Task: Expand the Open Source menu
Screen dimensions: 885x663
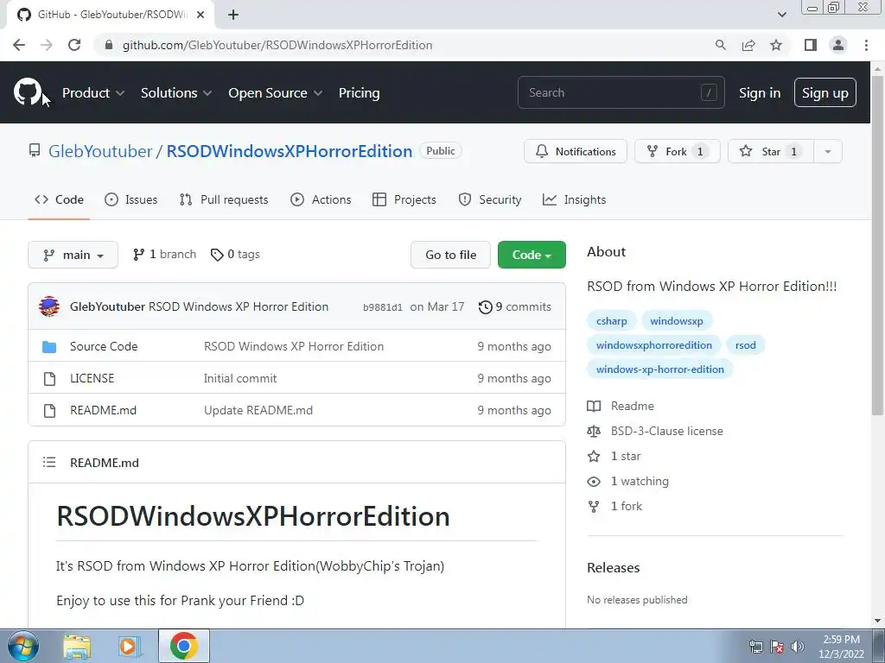Action: [x=276, y=92]
